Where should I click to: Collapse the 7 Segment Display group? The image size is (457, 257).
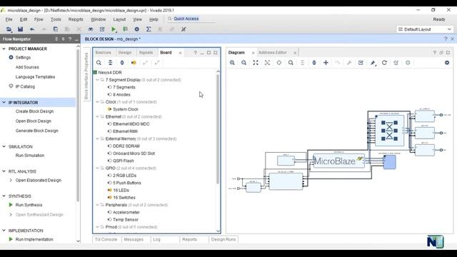pyautogui.click(x=98, y=80)
